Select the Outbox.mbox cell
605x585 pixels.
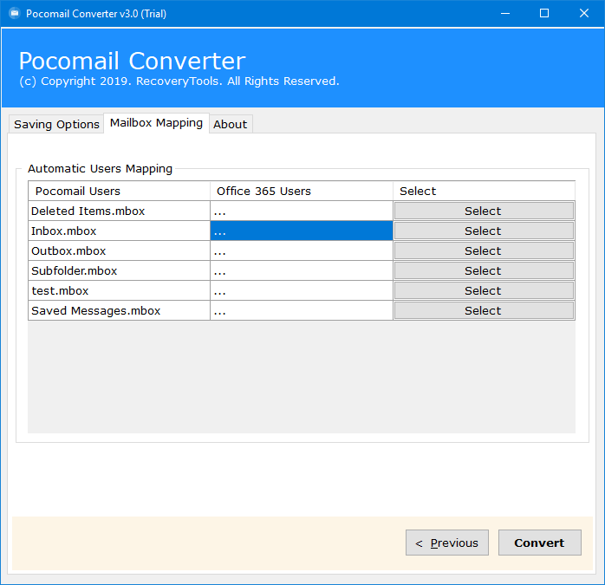click(120, 250)
